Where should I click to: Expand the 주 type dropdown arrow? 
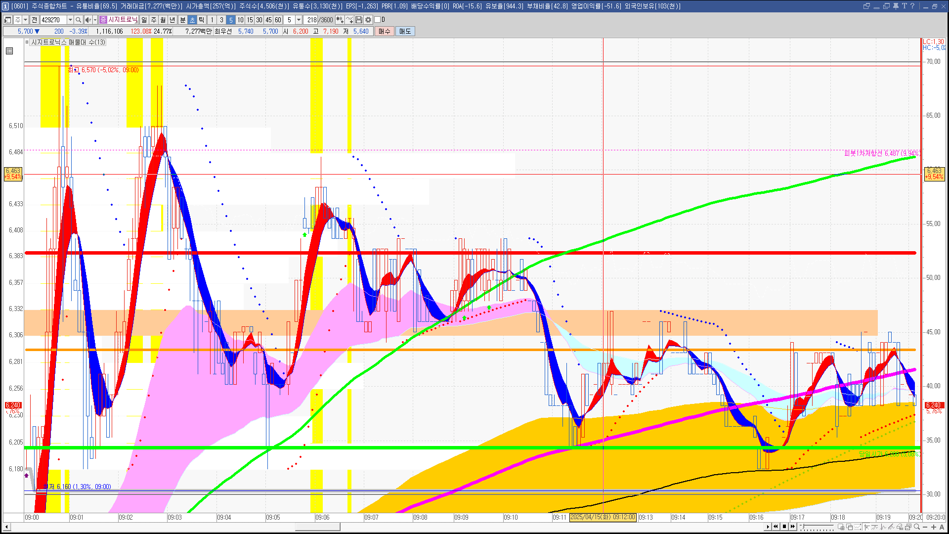click(25, 20)
